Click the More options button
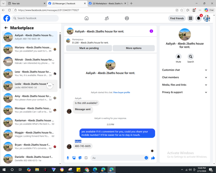 [x=133, y=48]
